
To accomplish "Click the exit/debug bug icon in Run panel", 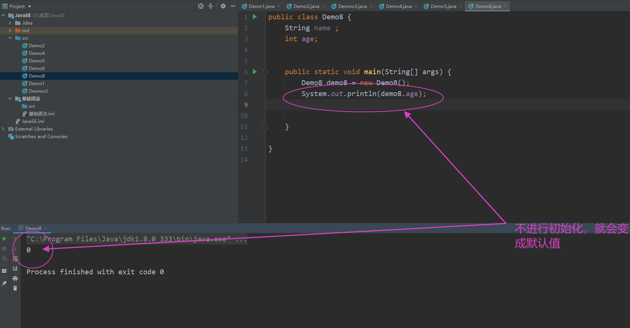I will 5,259.
